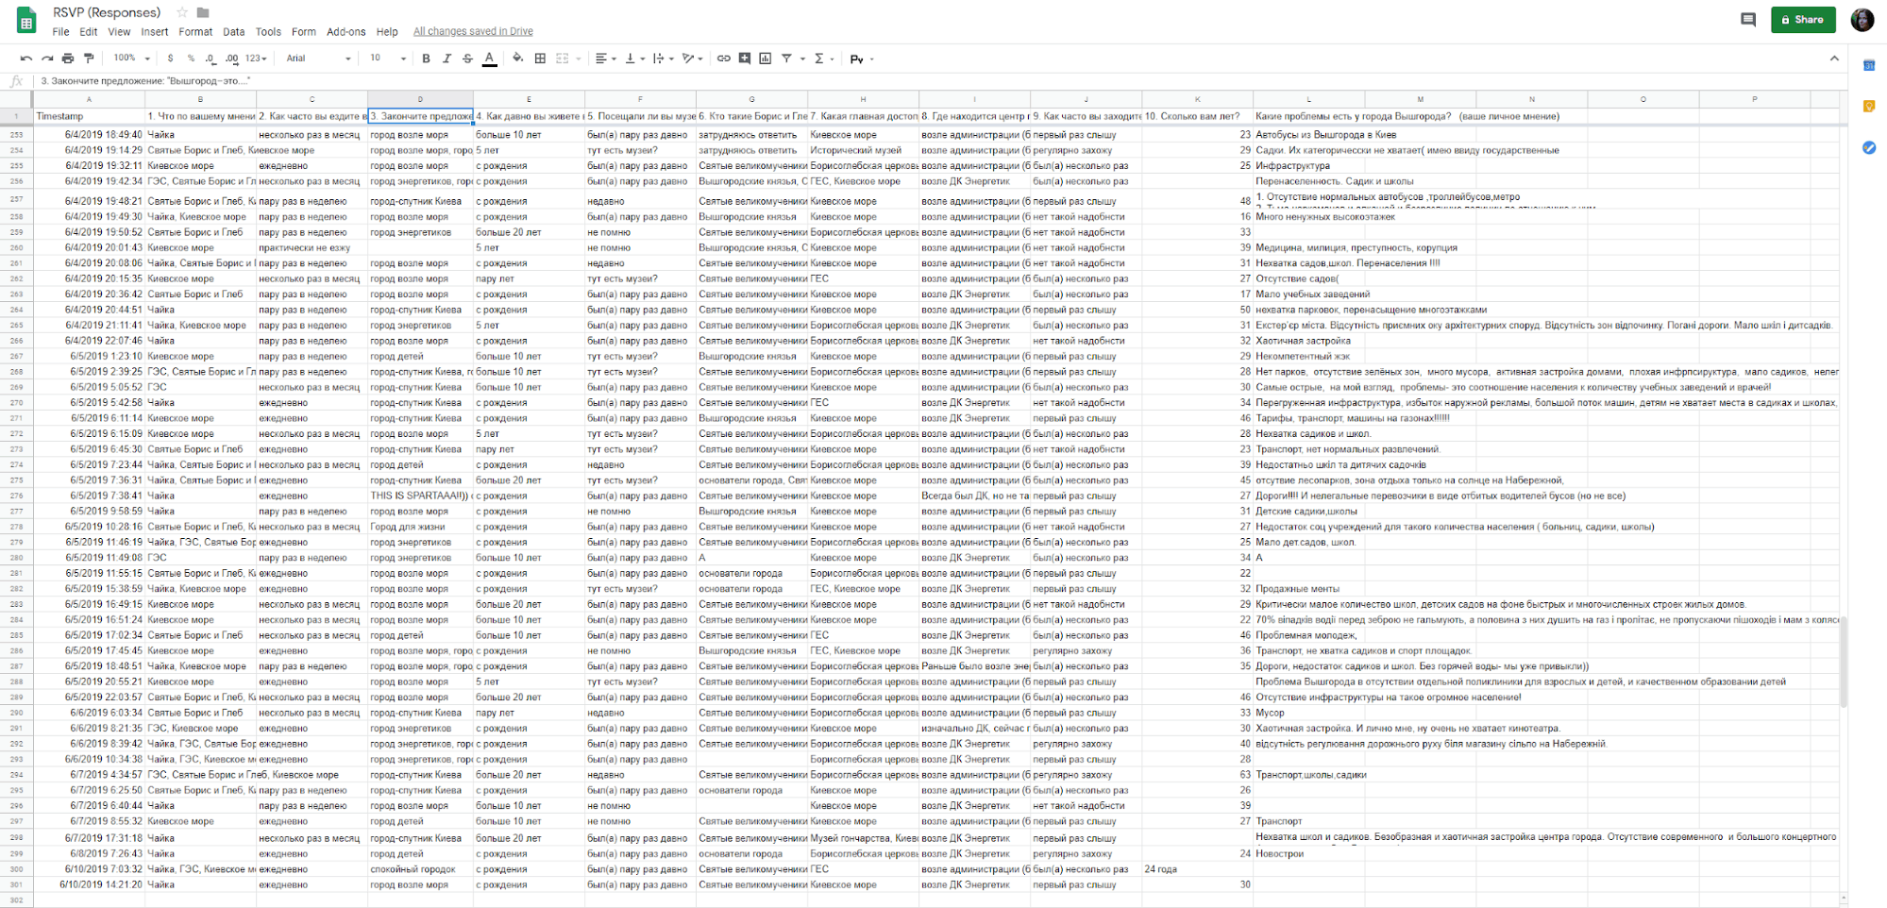Open the Calendar side panel icon
The width and height of the screenshot is (1887, 908).
1868,65
